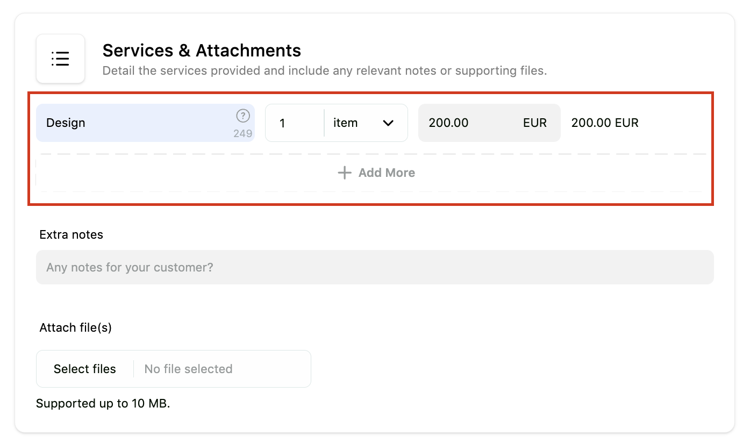Click the section description starting 'Detail the services'
The height and width of the screenshot is (443, 743).
click(x=325, y=71)
